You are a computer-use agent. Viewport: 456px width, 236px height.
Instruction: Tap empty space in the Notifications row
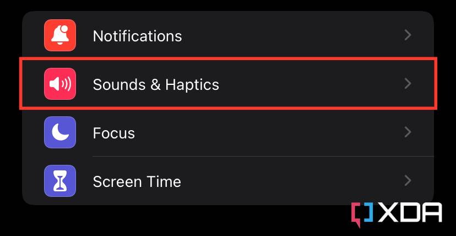292,36
